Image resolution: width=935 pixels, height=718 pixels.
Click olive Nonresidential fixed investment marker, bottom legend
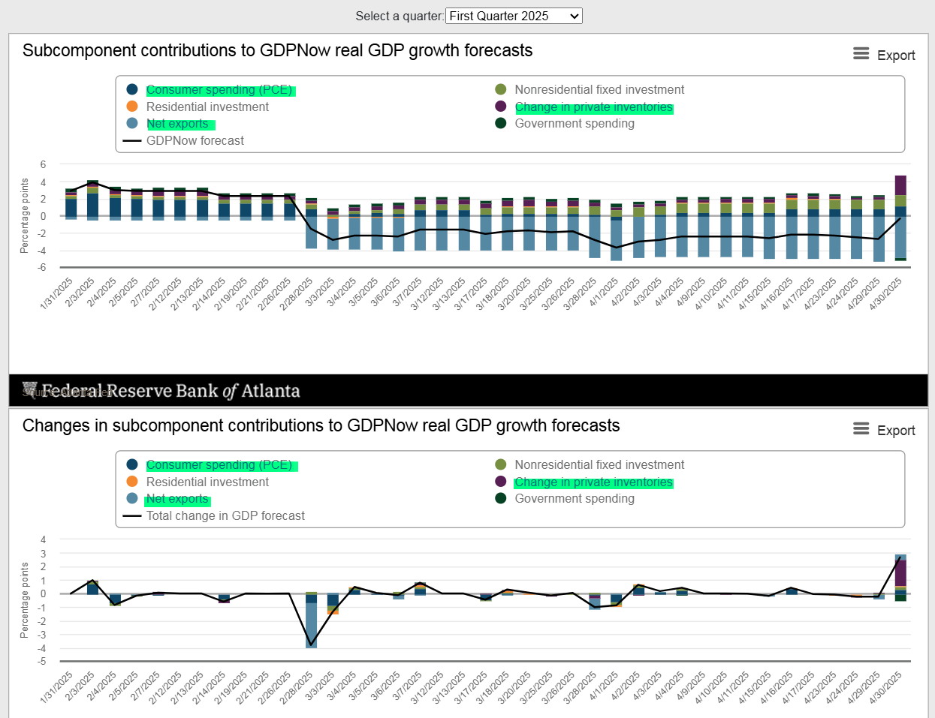click(501, 464)
